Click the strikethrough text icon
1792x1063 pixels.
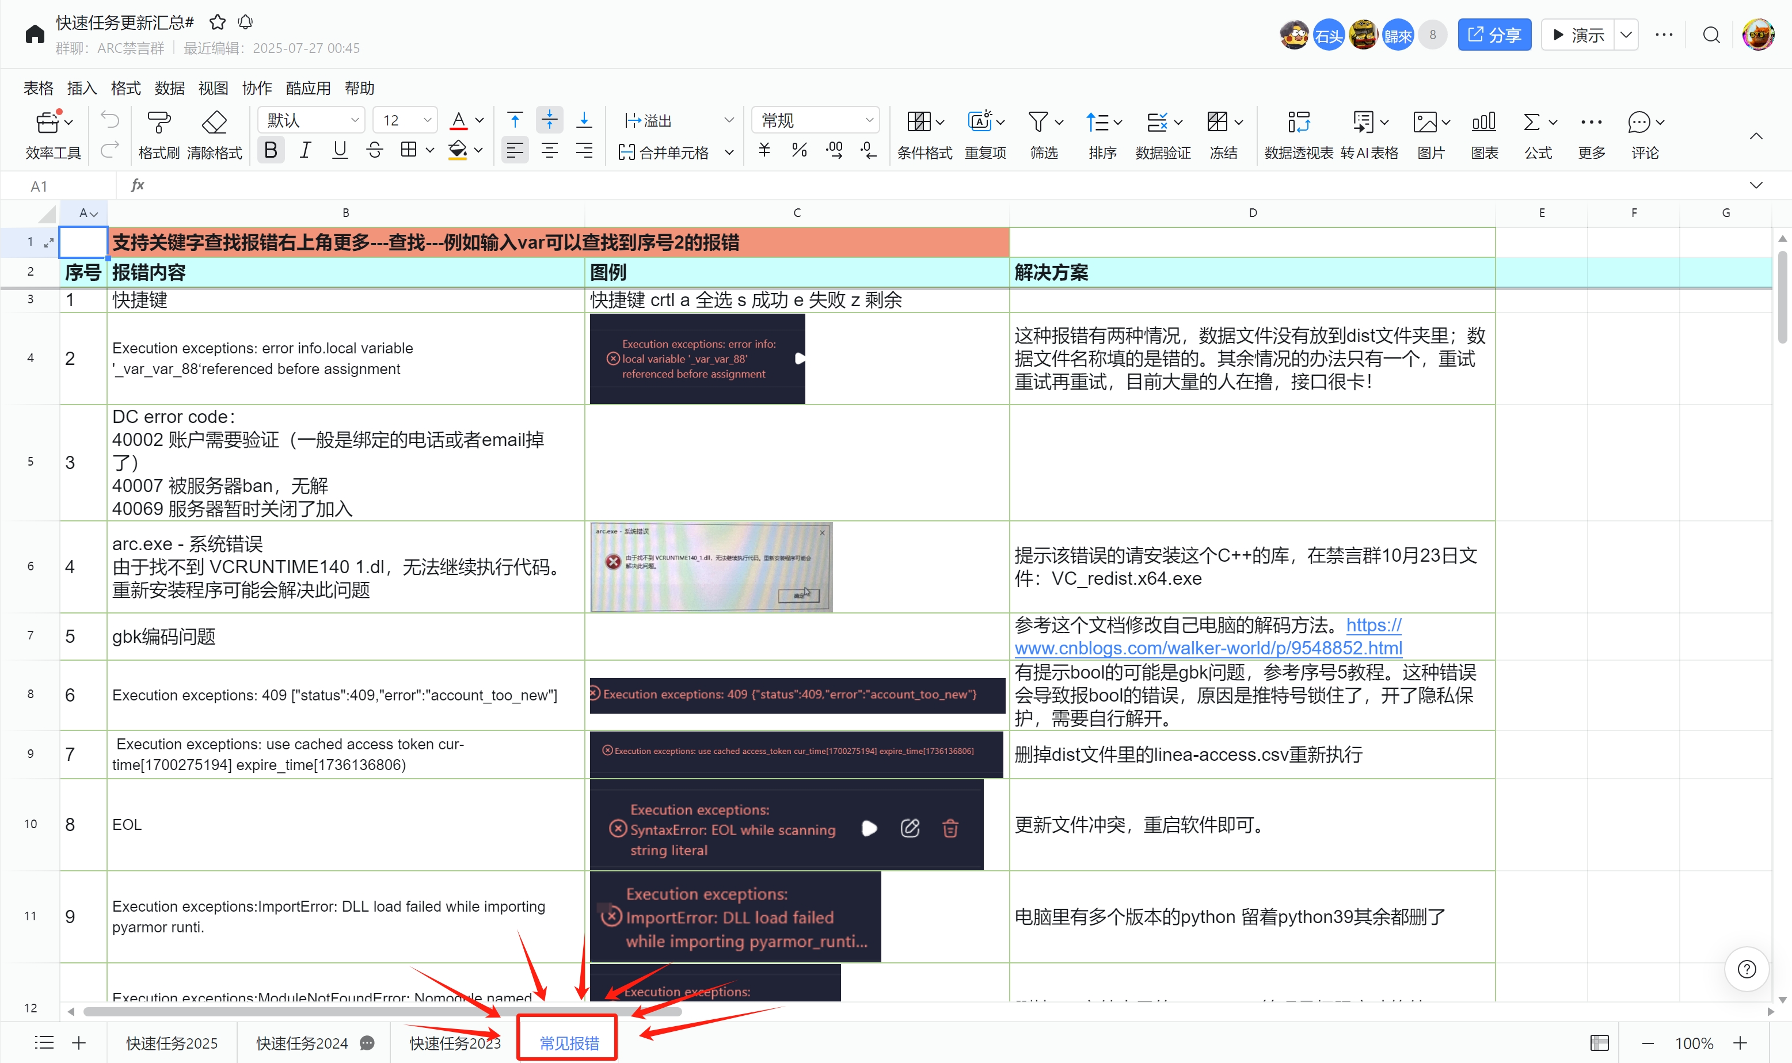375,150
